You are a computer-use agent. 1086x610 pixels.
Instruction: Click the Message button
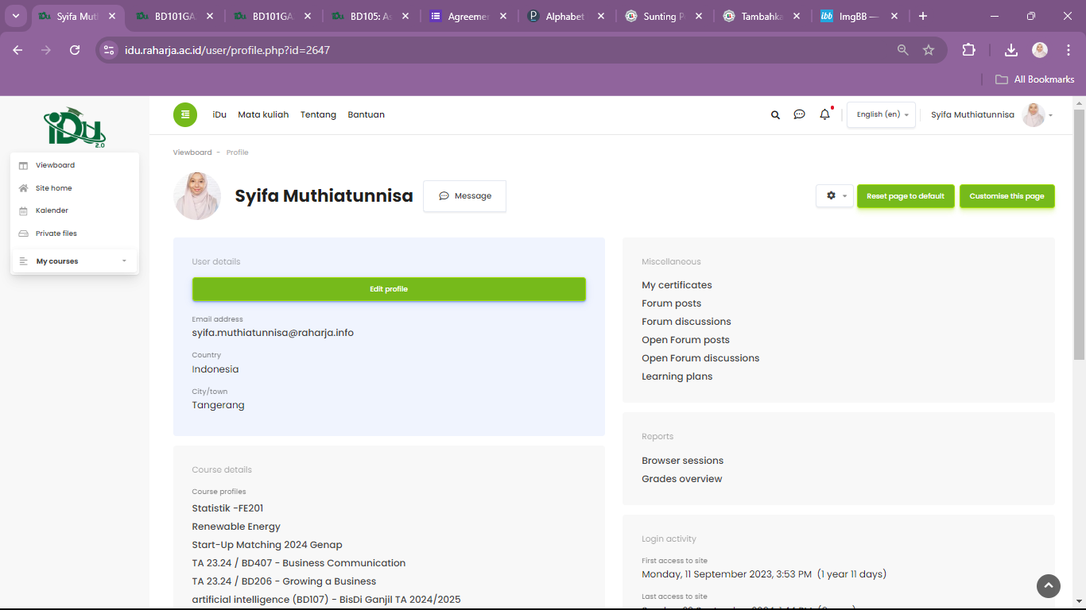tap(464, 196)
